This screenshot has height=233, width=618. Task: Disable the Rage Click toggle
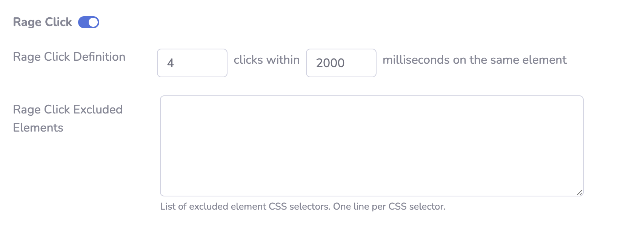tap(89, 22)
